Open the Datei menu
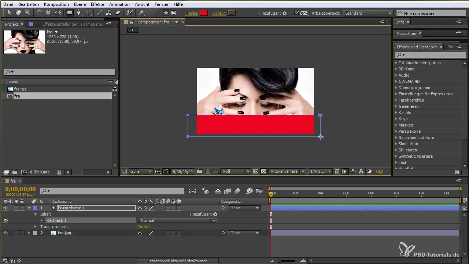469x264 pixels. tap(8, 4)
